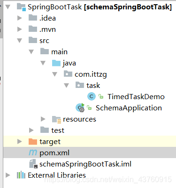Click the green lock icon beside TimedTaskDemo
176x188 pixels.
101,96
